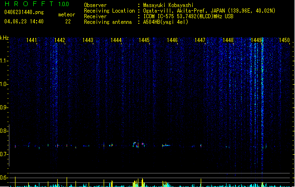Screen dimensions: 295x187
Task: Click the observer name Masayuki Kobayashi
Action: click(x=168, y=5)
